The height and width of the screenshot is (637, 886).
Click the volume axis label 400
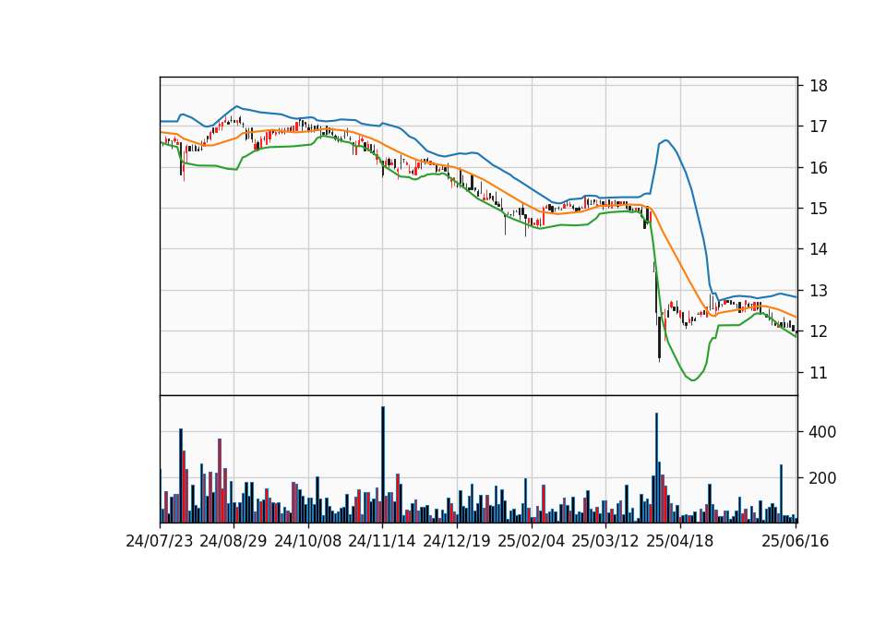tap(822, 432)
